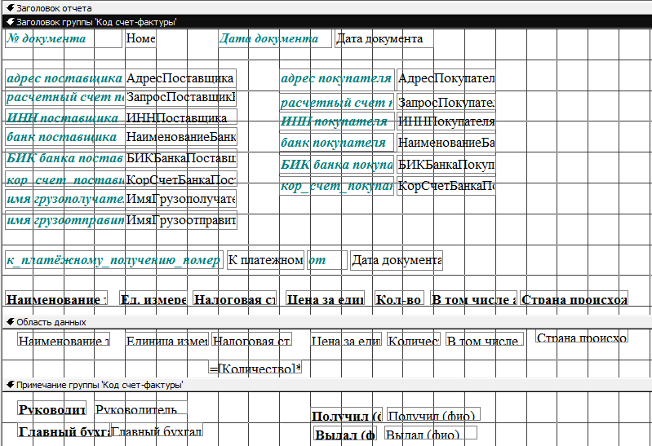Select the bold 'Главный бухг' label

click(x=64, y=431)
